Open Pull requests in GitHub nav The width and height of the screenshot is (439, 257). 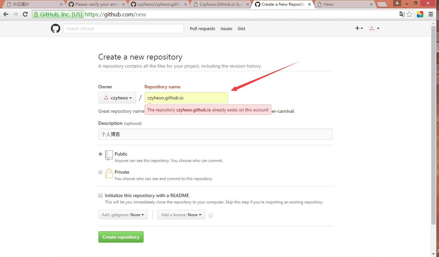[202, 28]
